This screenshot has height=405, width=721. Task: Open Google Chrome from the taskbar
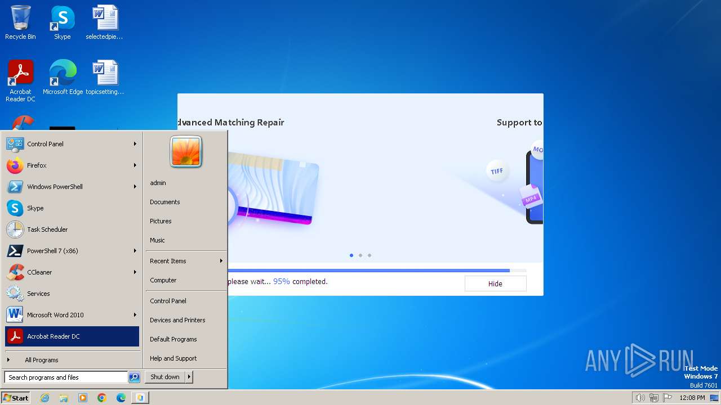102,398
